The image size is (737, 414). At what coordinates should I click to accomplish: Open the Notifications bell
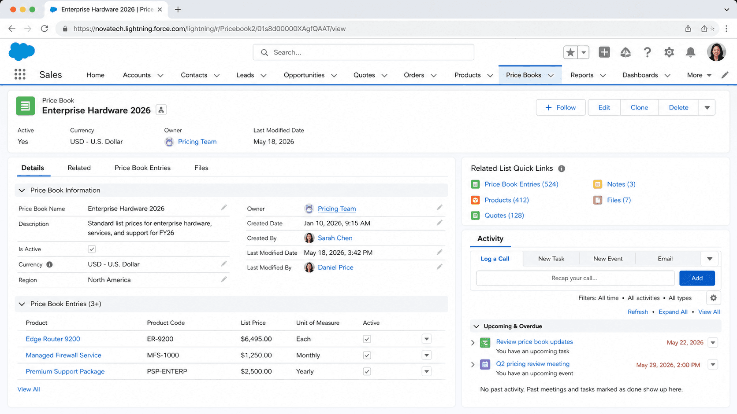click(691, 52)
